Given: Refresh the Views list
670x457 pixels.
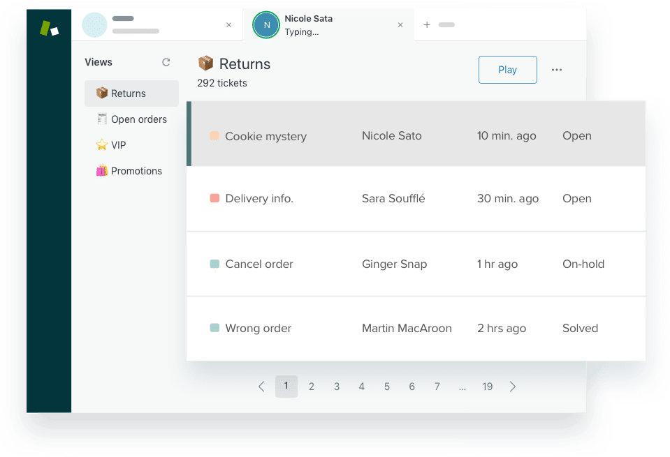Looking at the screenshot, I should (x=166, y=62).
